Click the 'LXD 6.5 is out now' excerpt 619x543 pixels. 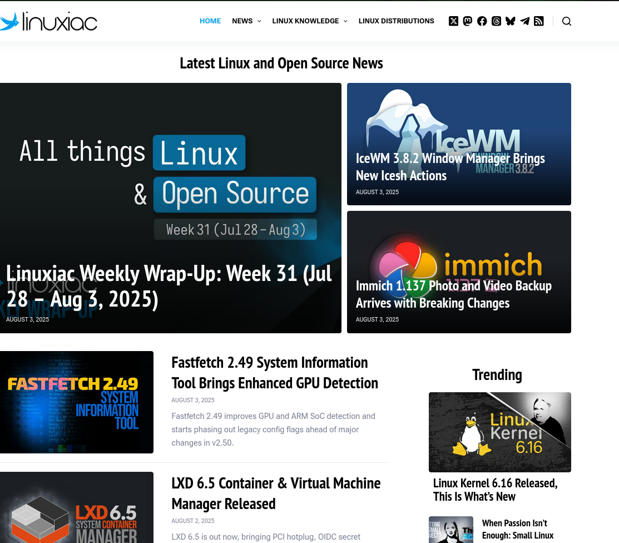pos(266,537)
